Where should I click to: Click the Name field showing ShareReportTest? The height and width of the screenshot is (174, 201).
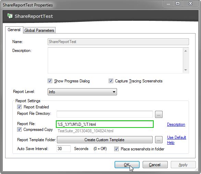tap(118, 42)
